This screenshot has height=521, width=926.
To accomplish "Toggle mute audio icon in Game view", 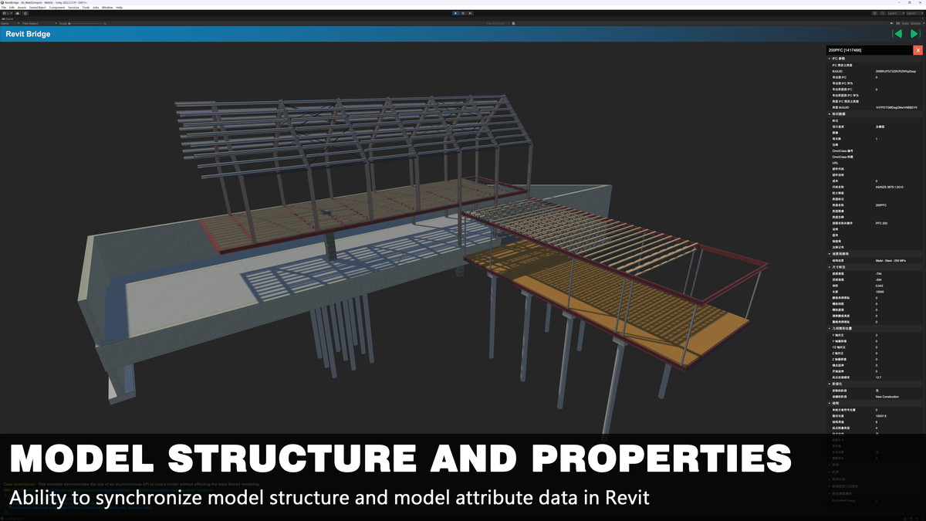I will tap(892, 23).
